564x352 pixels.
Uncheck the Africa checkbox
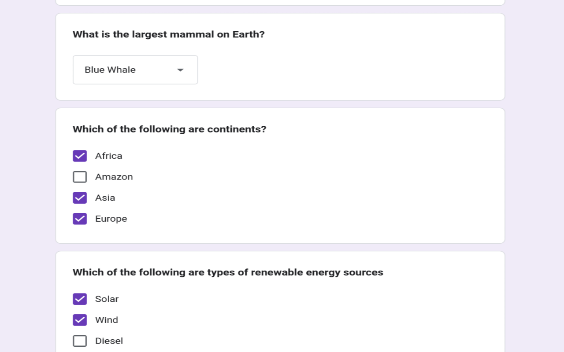pyautogui.click(x=80, y=156)
